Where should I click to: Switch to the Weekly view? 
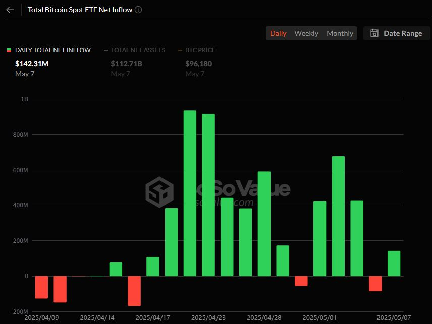(306, 33)
